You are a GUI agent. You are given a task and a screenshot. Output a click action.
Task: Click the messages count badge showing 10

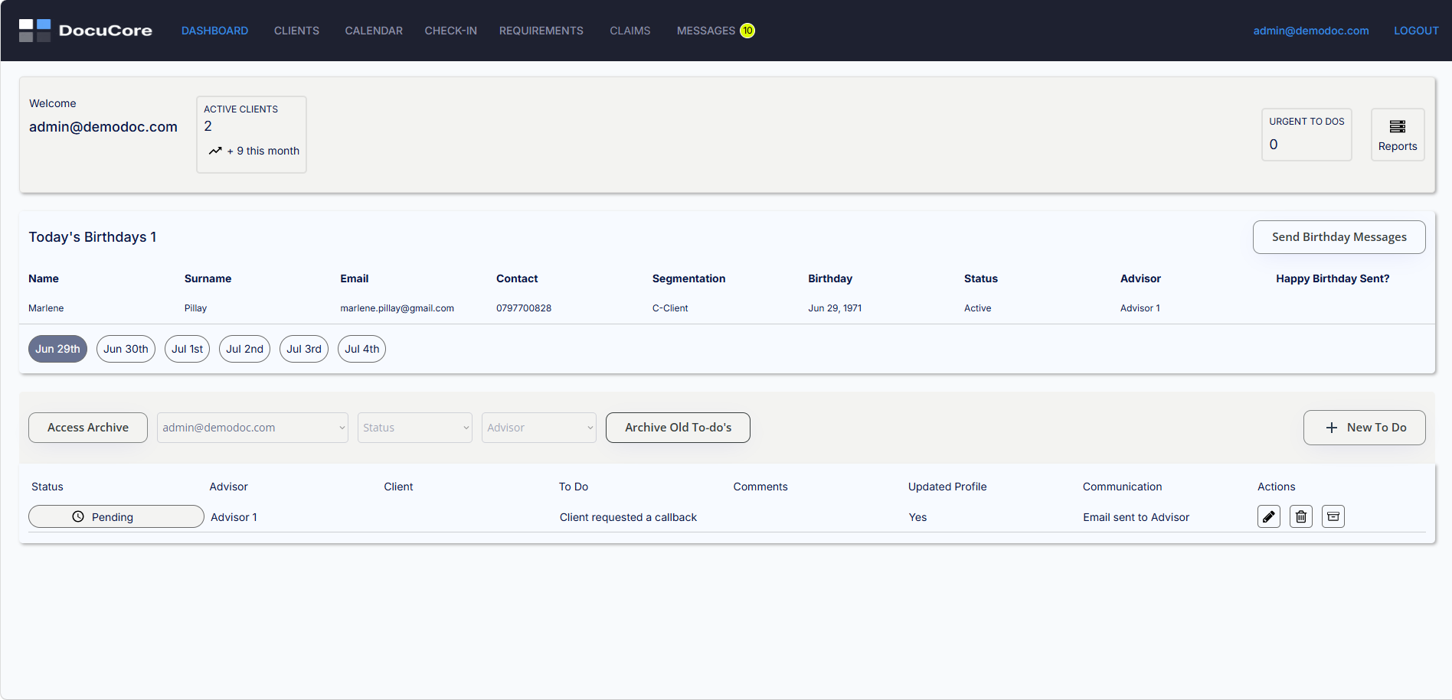(x=747, y=31)
